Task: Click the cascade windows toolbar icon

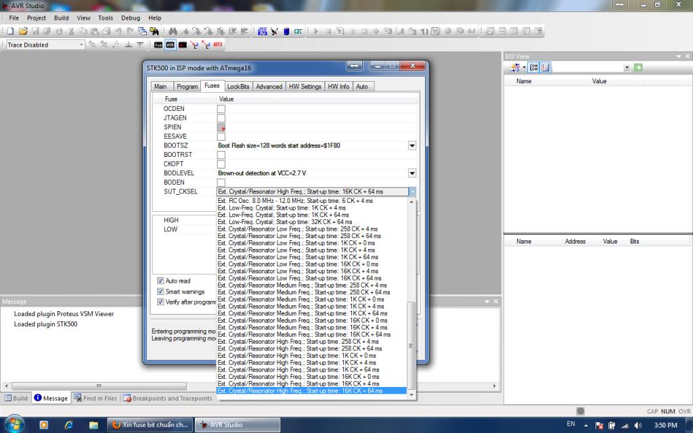Action: point(142,31)
